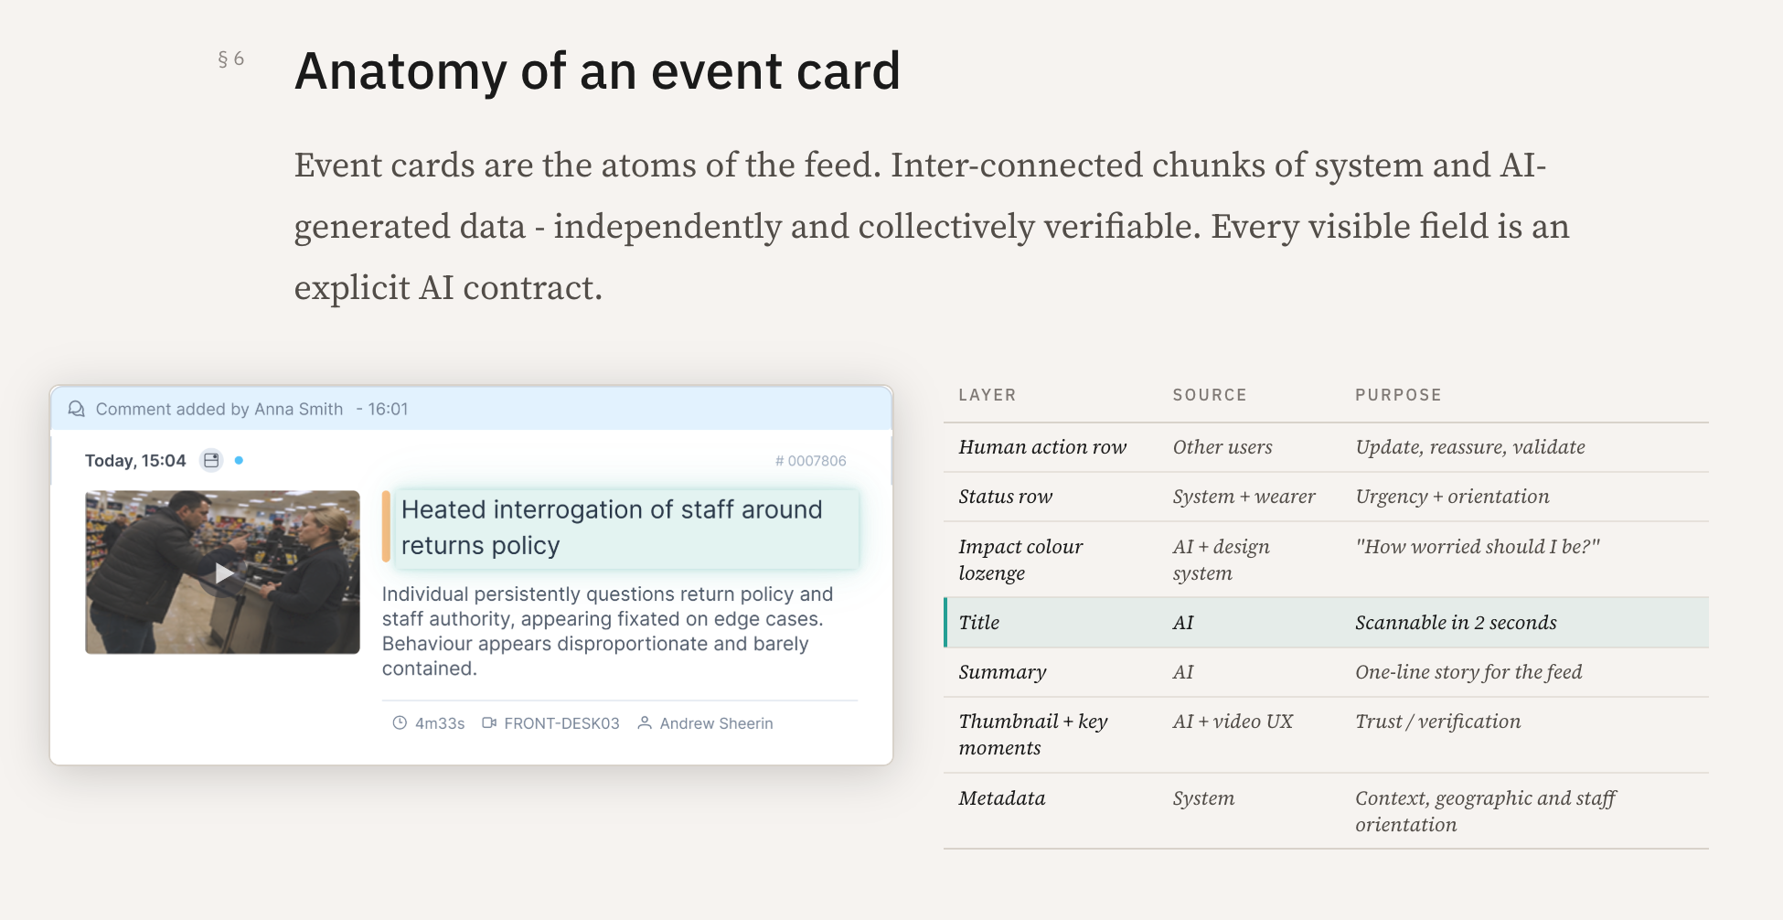
Task: Click event number # 0007806
Action: tap(810, 460)
